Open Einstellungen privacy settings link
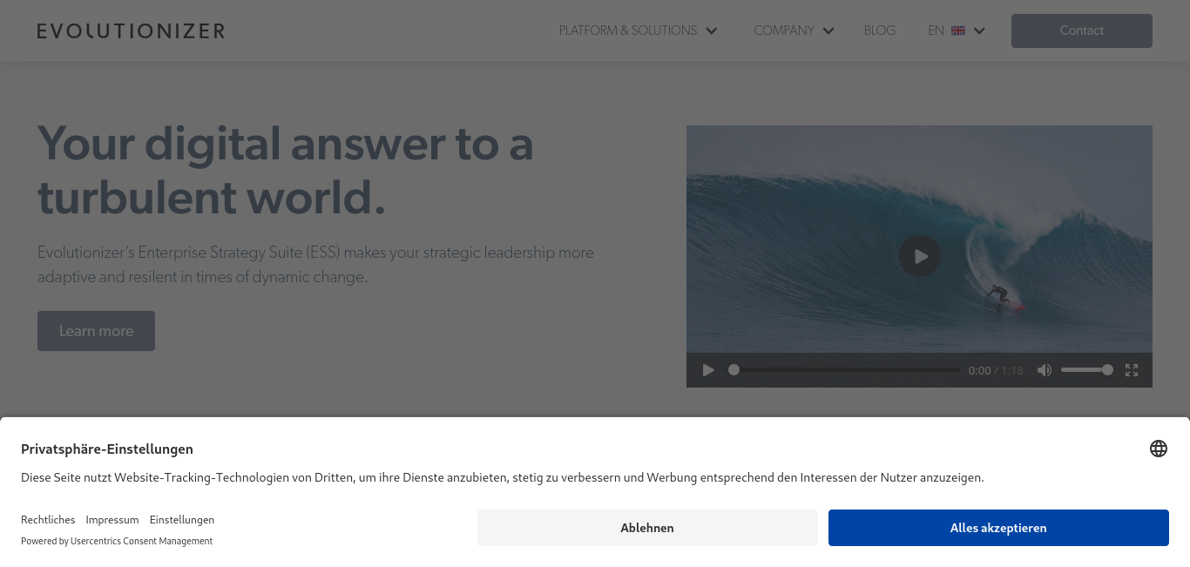The height and width of the screenshot is (567, 1190). (x=182, y=520)
